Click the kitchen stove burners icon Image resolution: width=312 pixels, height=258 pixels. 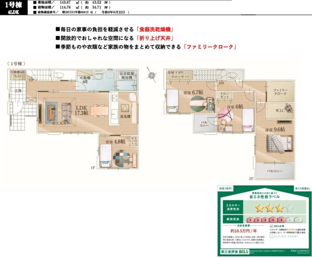115,98
